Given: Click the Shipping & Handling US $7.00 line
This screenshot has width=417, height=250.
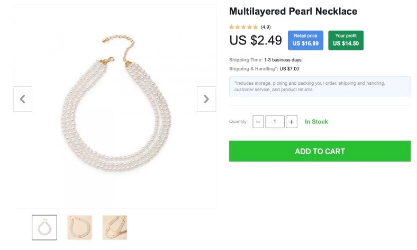Looking at the screenshot, I should (x=264, y=69).
